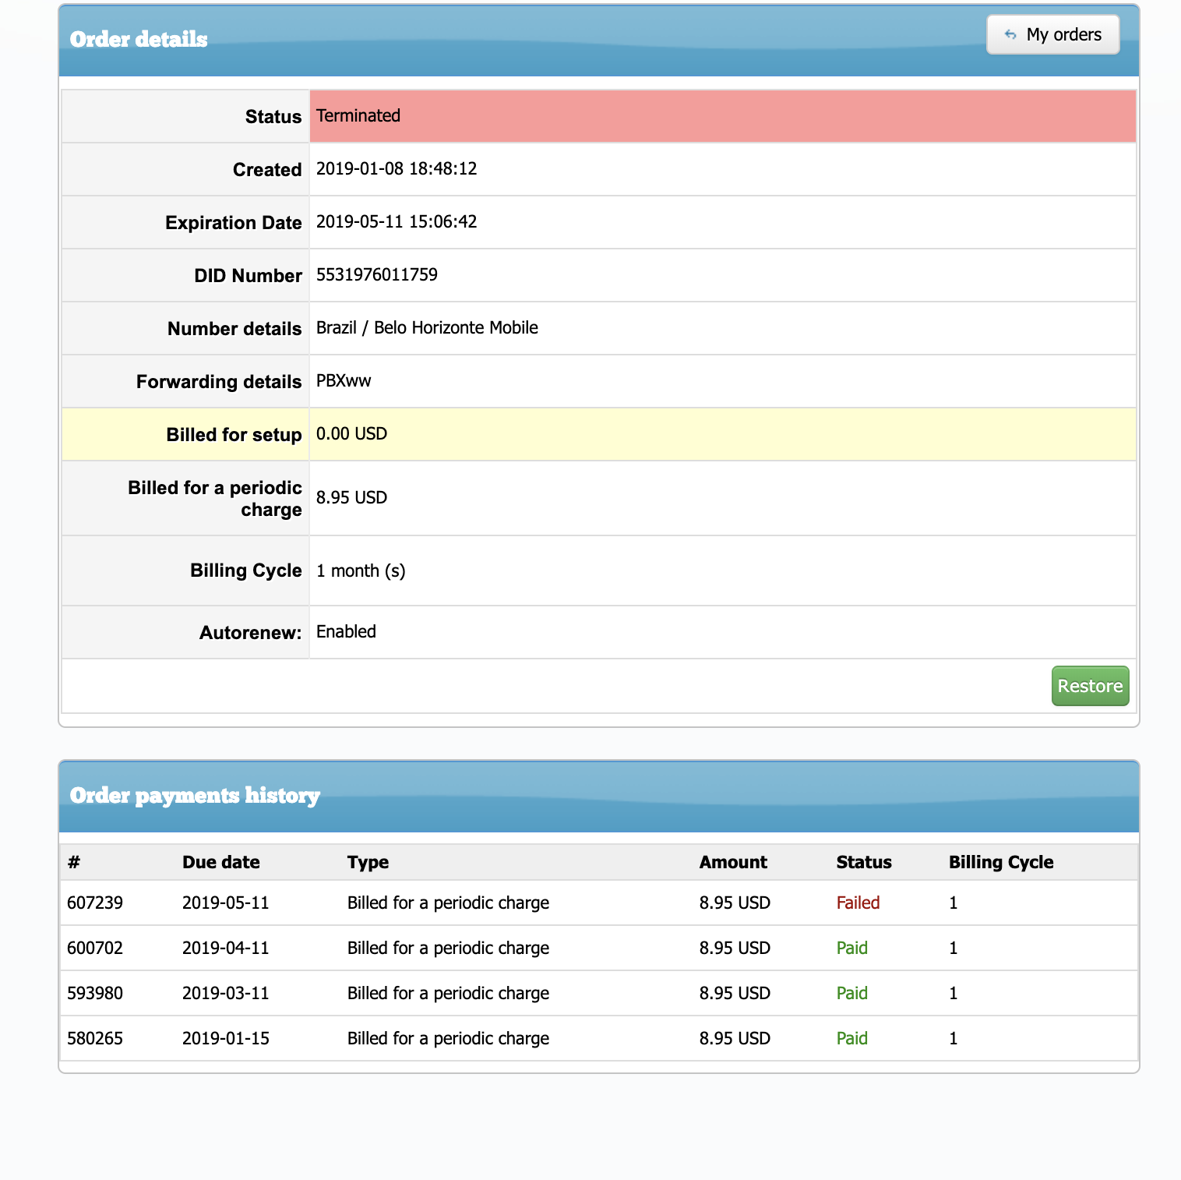Open the My orders page
The height and width of the screenshot is (1180, 1181).
click(1053, 34)
